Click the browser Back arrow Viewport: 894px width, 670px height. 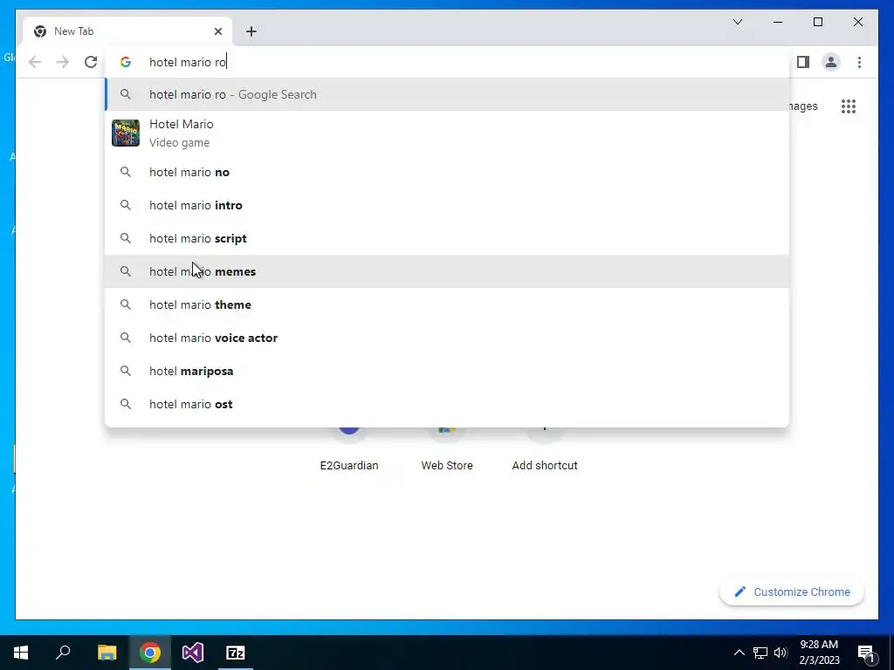35,62
